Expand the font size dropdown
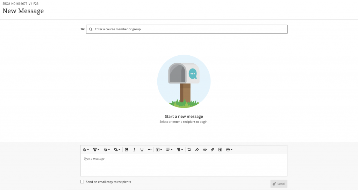The width and height of the screenshot is (358, 190). tap(107, 150)
